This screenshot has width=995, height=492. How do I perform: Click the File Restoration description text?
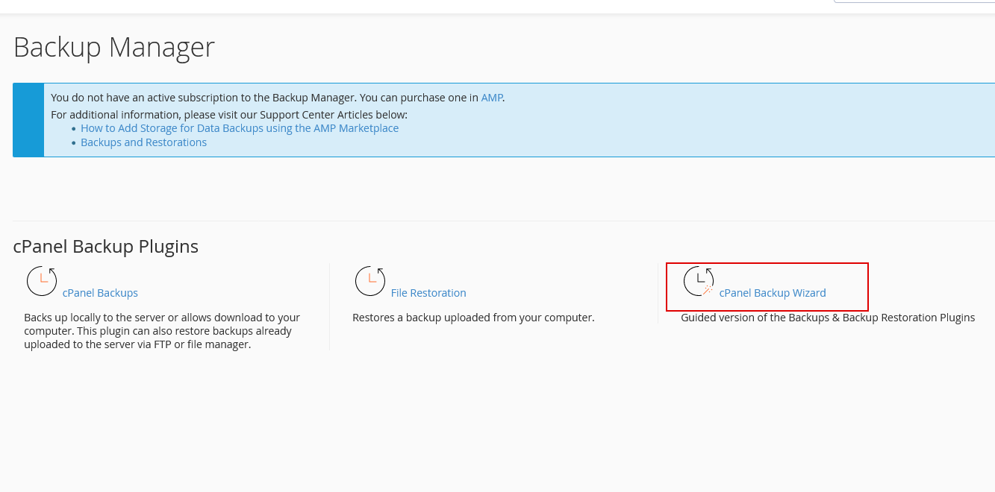tap(473, 318)
